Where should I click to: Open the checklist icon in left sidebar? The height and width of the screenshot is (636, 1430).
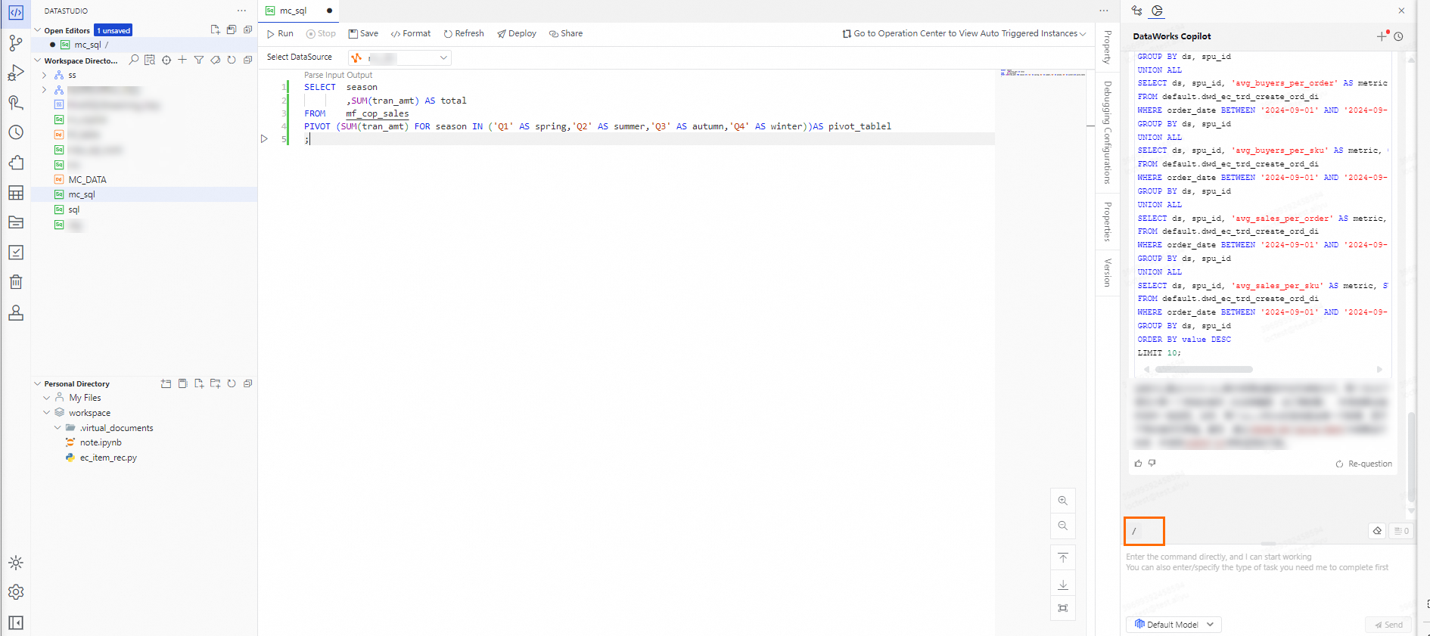click(16, 253)
